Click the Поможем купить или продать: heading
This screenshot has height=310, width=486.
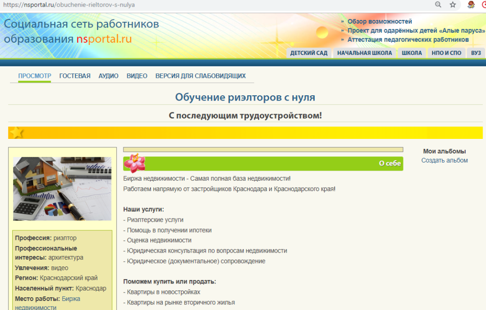[169, 282]
